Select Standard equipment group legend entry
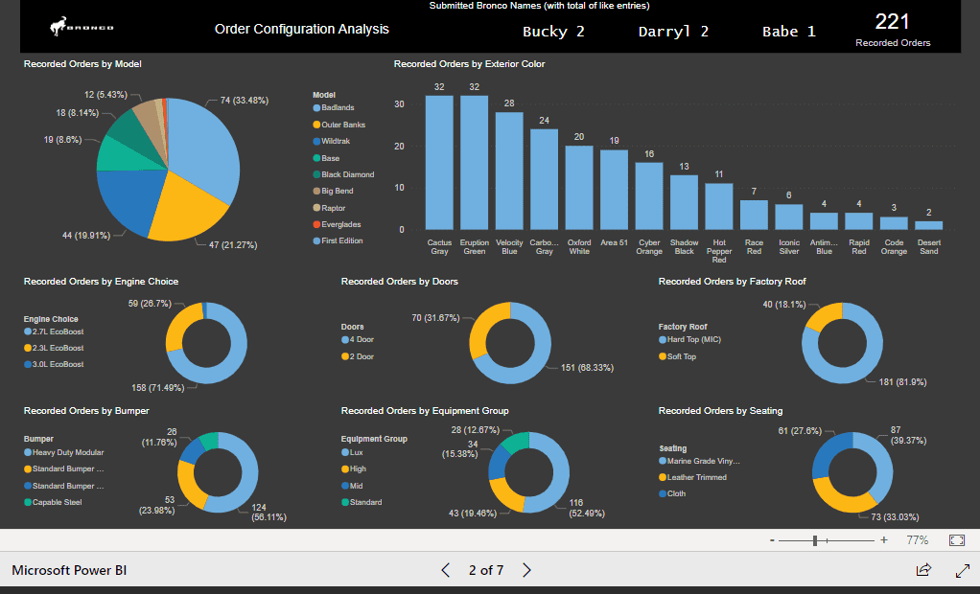This screenshot has width=980, height=594. point(362,502)
